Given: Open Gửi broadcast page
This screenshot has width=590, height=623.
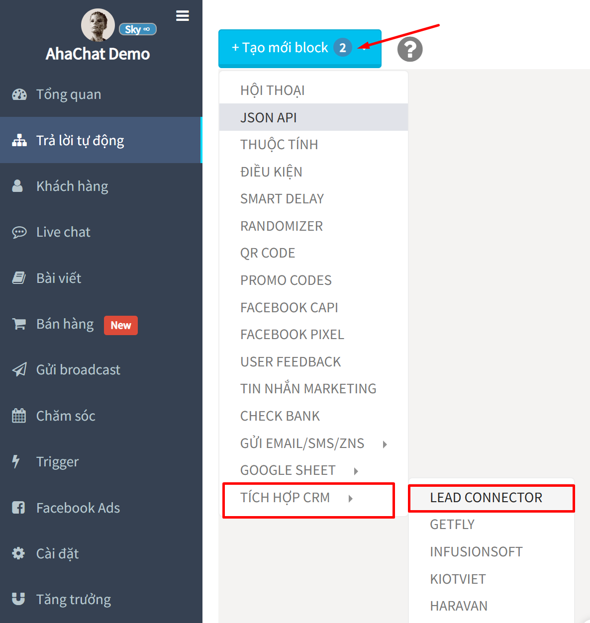Looking at the screenshot, I should coord(101,370).
